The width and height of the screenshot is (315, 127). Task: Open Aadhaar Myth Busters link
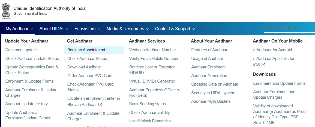click(211, 101)
